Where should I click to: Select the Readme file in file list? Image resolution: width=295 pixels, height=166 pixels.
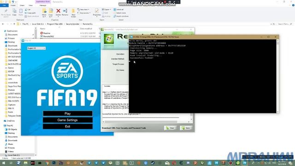(x=47, y=33)
